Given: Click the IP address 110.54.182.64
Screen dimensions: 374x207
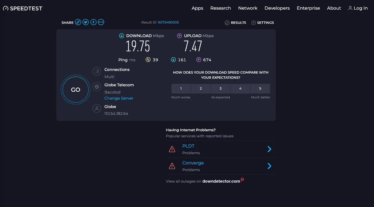Looking at the screenshot, I should (x=116, y=114).
